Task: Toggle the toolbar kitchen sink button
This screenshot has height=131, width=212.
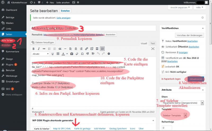Action: pyautogui.click(x=102, y=49)
